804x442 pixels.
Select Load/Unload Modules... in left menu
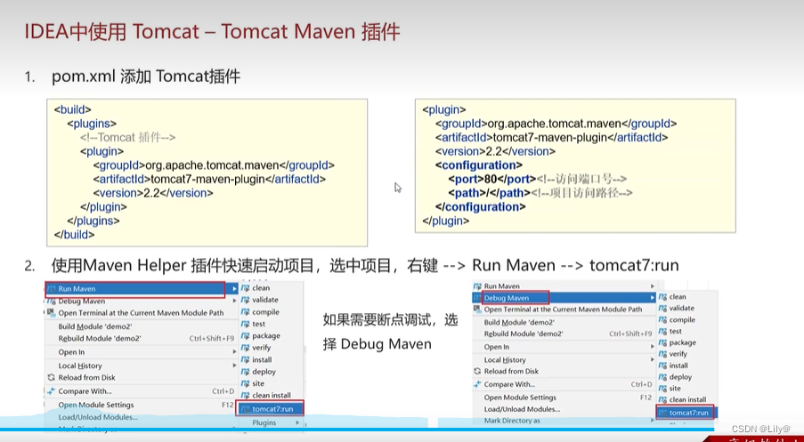click(98, 417)
